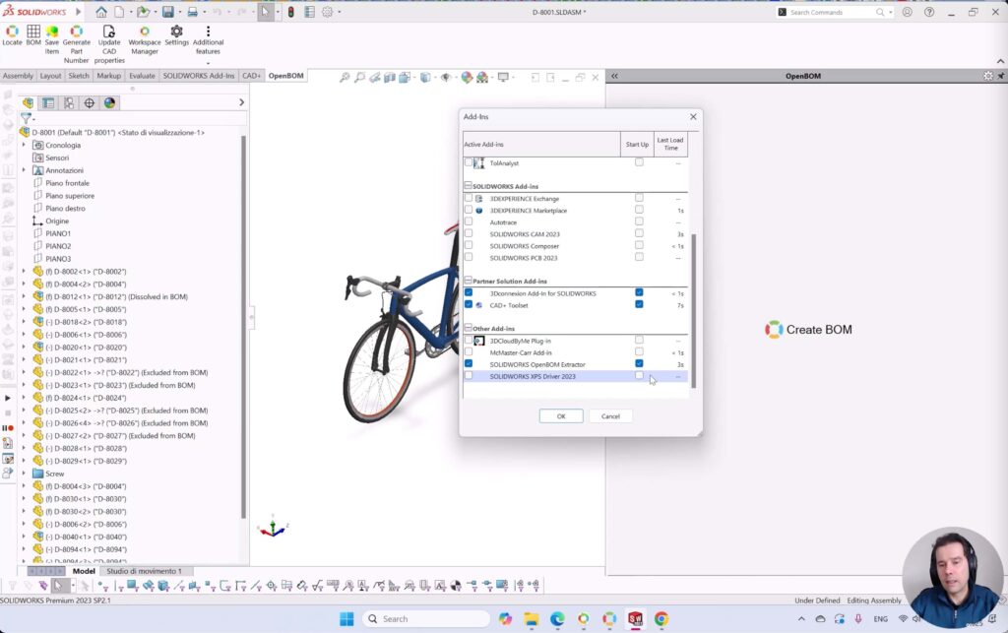Expand D-8018<2> component node
Viewport: 1008px width, 633px height.
click(x=24, y=322)
